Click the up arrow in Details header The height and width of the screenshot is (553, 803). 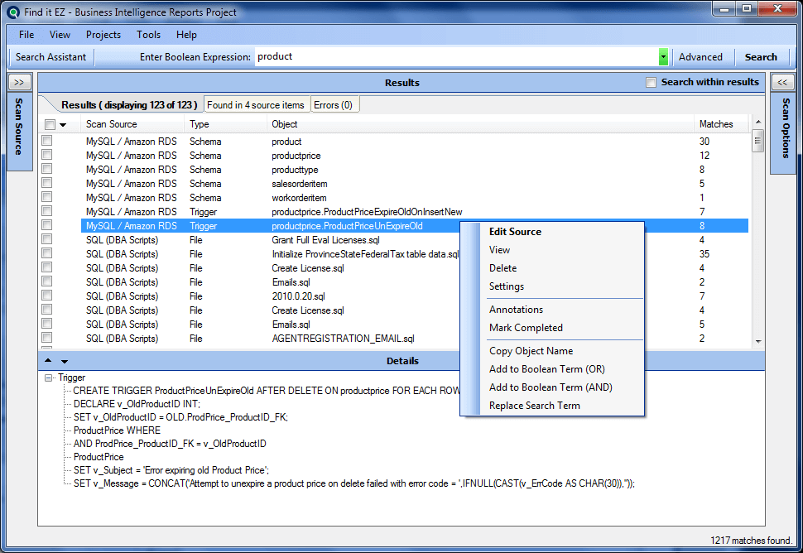tap(48, 361)
